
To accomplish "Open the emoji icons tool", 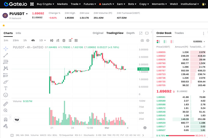I will [x=6, y=95].
